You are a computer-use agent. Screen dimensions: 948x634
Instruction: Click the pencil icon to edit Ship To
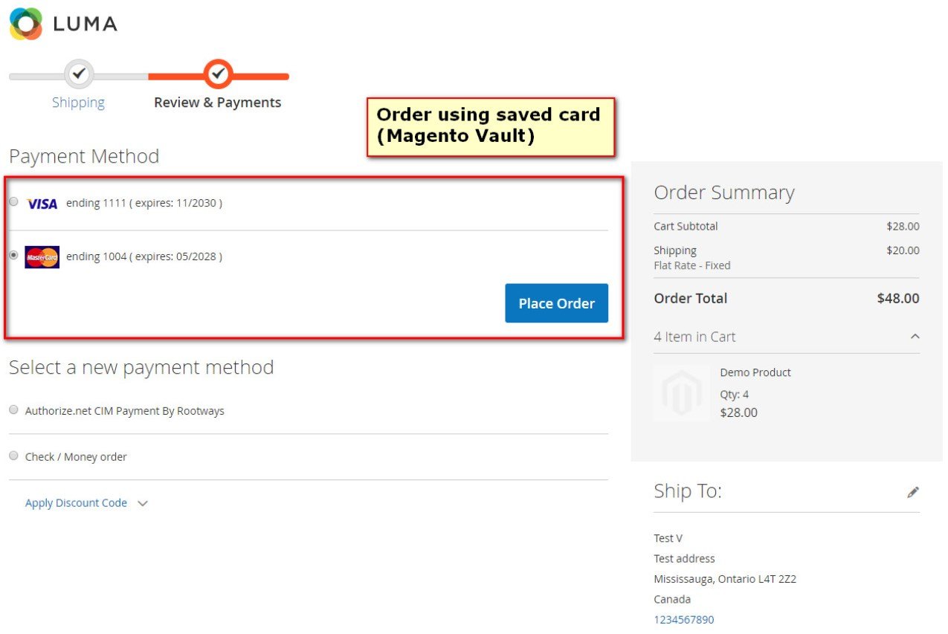913,492
